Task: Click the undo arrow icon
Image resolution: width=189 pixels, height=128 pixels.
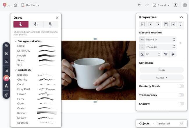Action: [139, 5]
